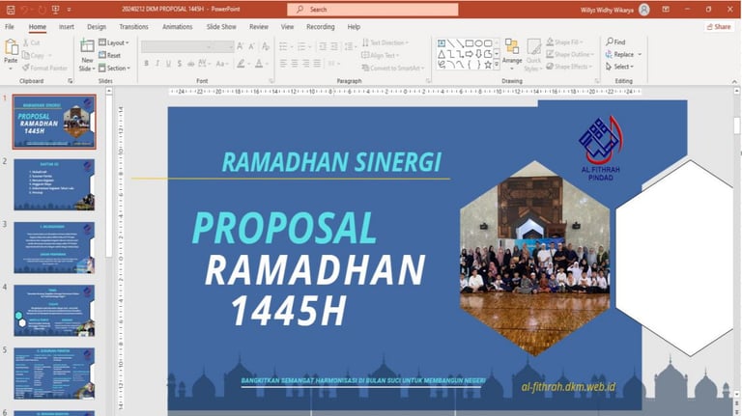The height and width of the screenshot is (416, 742).
Task: Click the user account avatar icon
Action: [643, 10]
